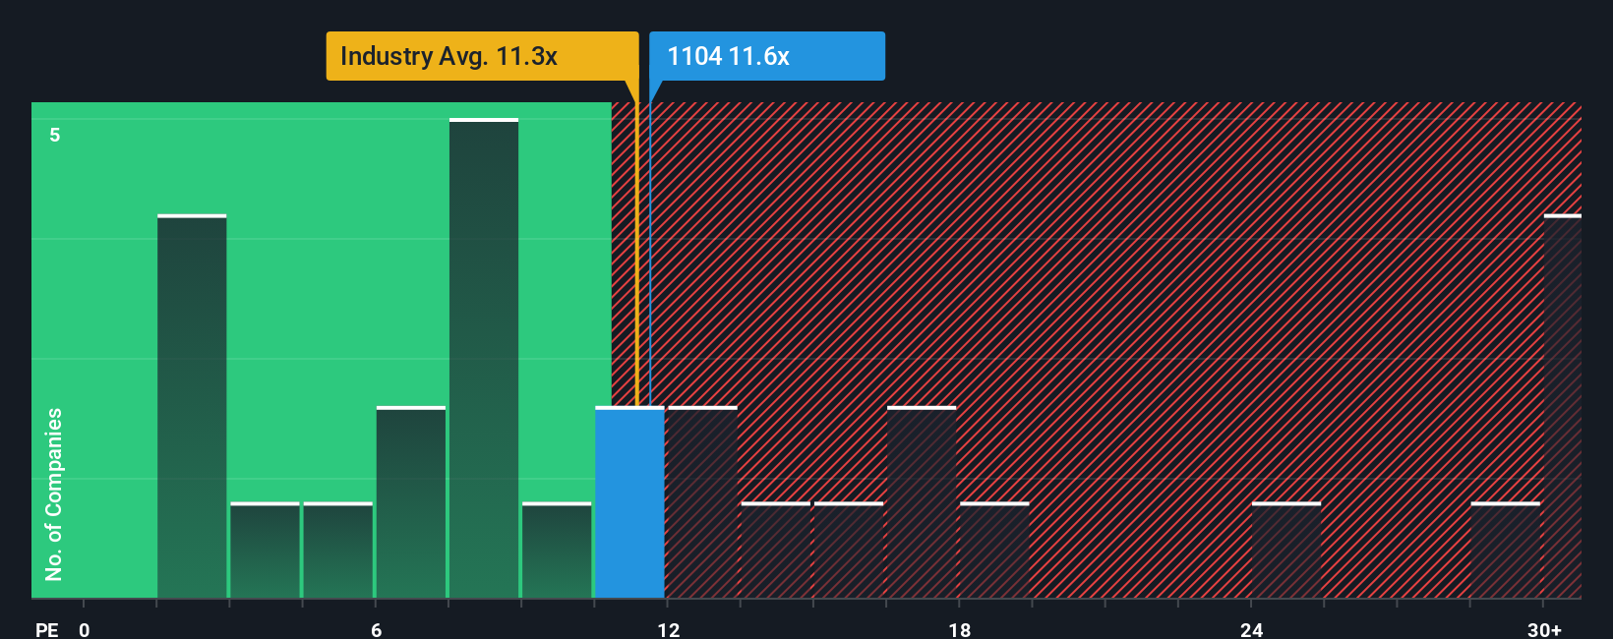Viewport: 1613px width, 639px height.
Task: Click the x-axis label 6
Action: pyautogui.click(x=376, y=629)
